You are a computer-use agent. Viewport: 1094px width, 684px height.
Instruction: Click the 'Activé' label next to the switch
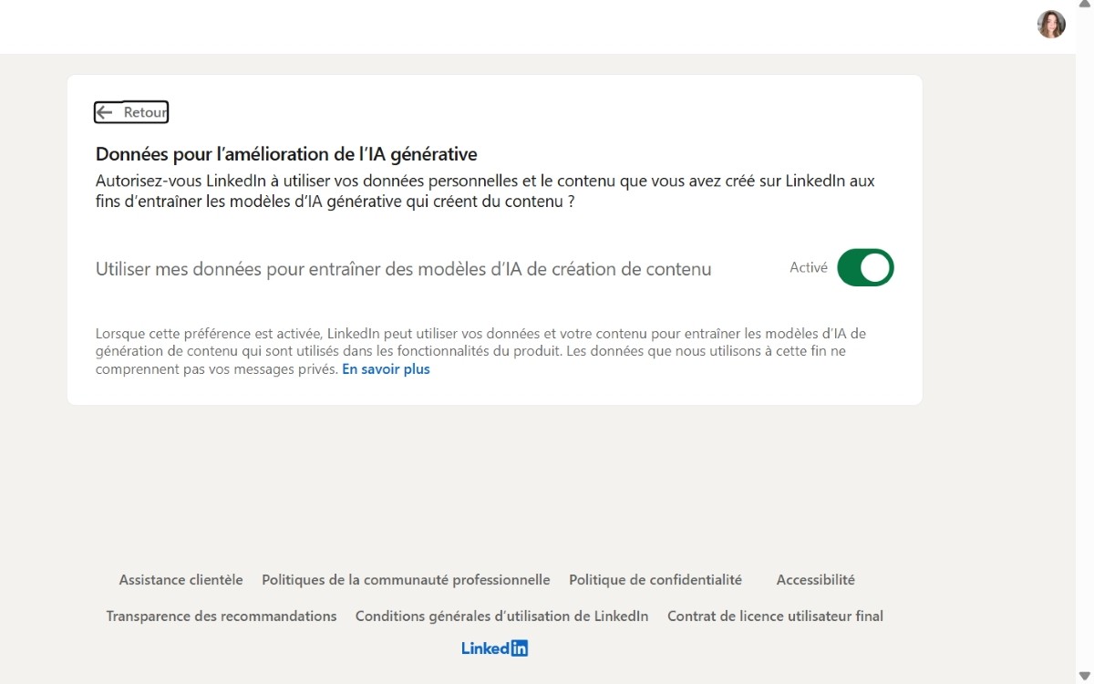pyautogui.click(x=808, y=267)
